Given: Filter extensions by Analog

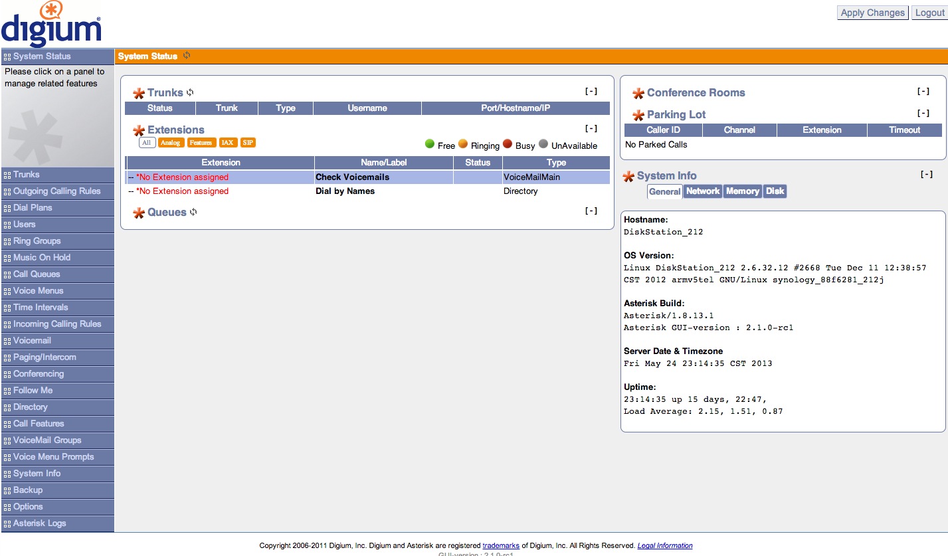Looking at the screenshot, I should (x=171, y=143).
